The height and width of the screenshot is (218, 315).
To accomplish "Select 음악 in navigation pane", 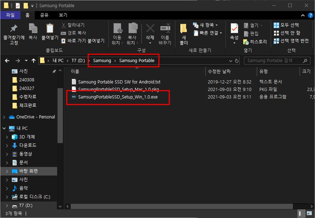I will 23,188.
